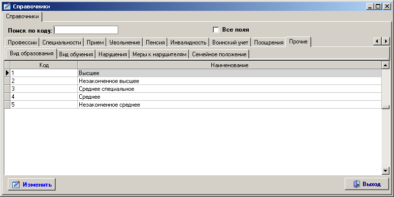Screen dimensions: 394x197
Task: Open the Воинский учет tab
Action: 230,42
